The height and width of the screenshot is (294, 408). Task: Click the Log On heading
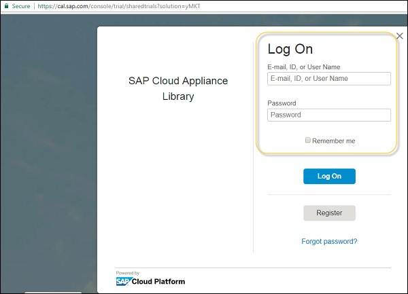coord(290,49)
